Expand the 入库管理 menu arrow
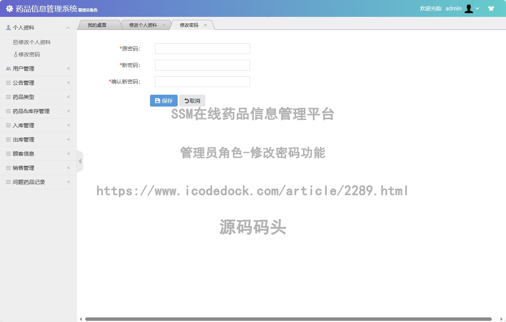Screen dimensions: 506x322 [68, 125]
